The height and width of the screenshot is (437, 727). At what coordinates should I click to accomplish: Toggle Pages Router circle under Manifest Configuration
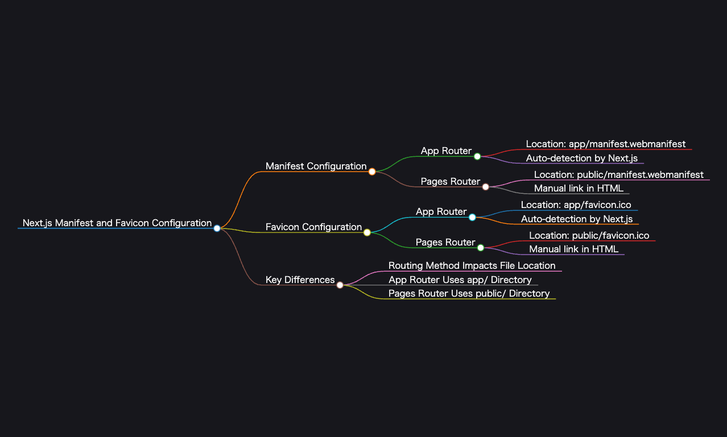[x=486, y=186]
